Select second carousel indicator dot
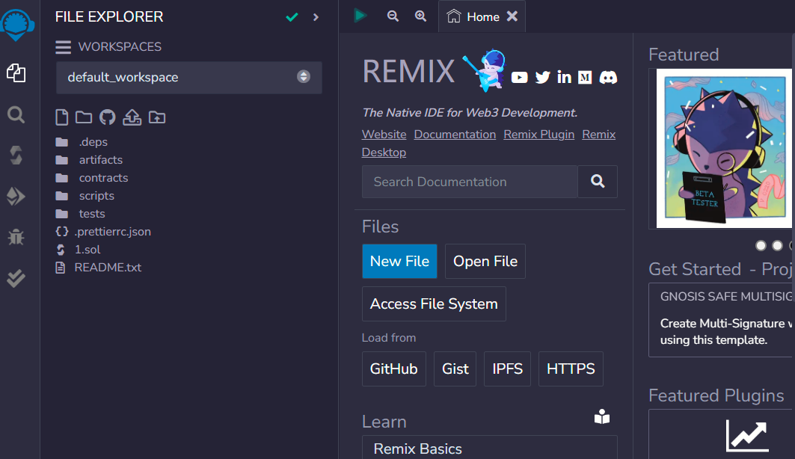 coord(777,246)
